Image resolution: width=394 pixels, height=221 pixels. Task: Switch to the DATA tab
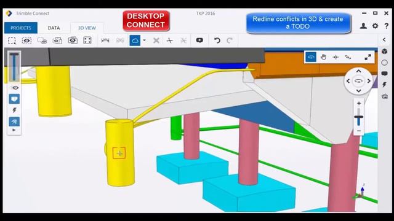tap(54, 28)
